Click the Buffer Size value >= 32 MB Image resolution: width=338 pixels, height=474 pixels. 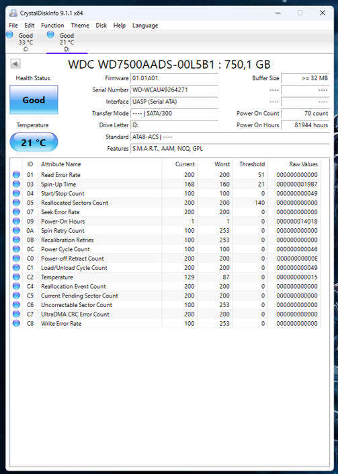pyautogui.click(x=305, y=78)
